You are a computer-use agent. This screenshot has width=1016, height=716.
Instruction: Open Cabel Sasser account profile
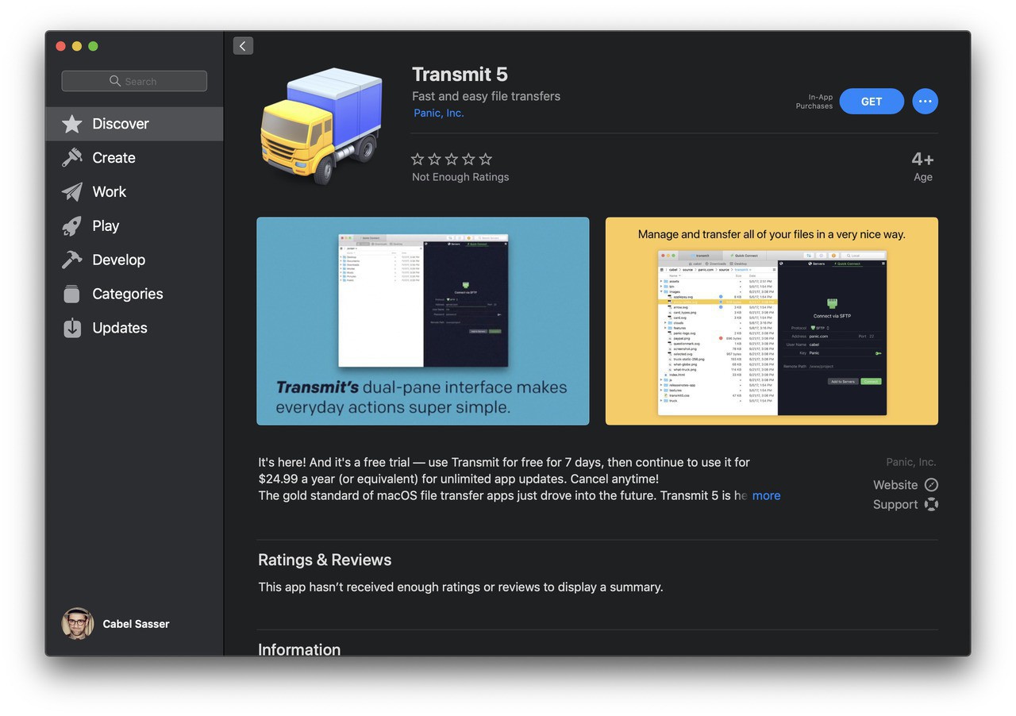(x=116, y=624)
